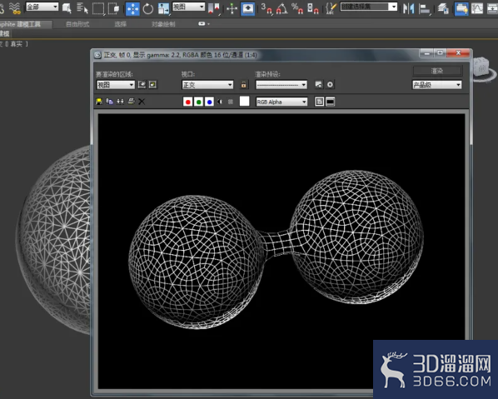Open the Named Selection Sets dropdown

click(369, 7)
